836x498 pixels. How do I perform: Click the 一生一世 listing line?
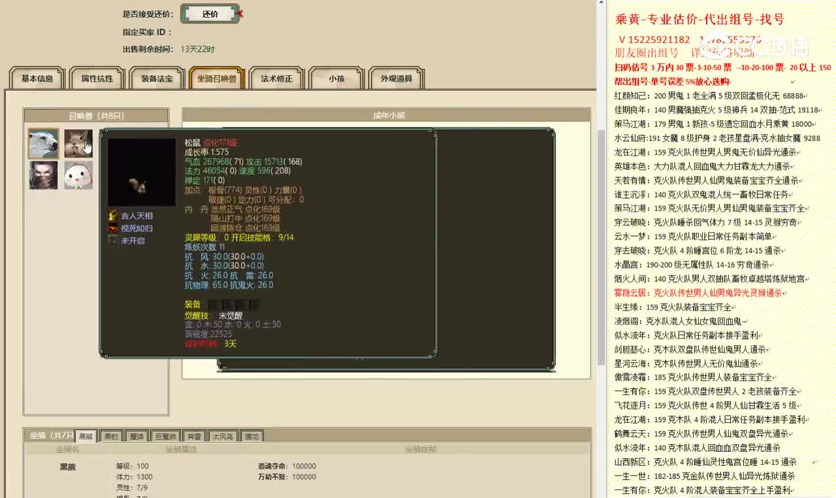click(705, 476)
